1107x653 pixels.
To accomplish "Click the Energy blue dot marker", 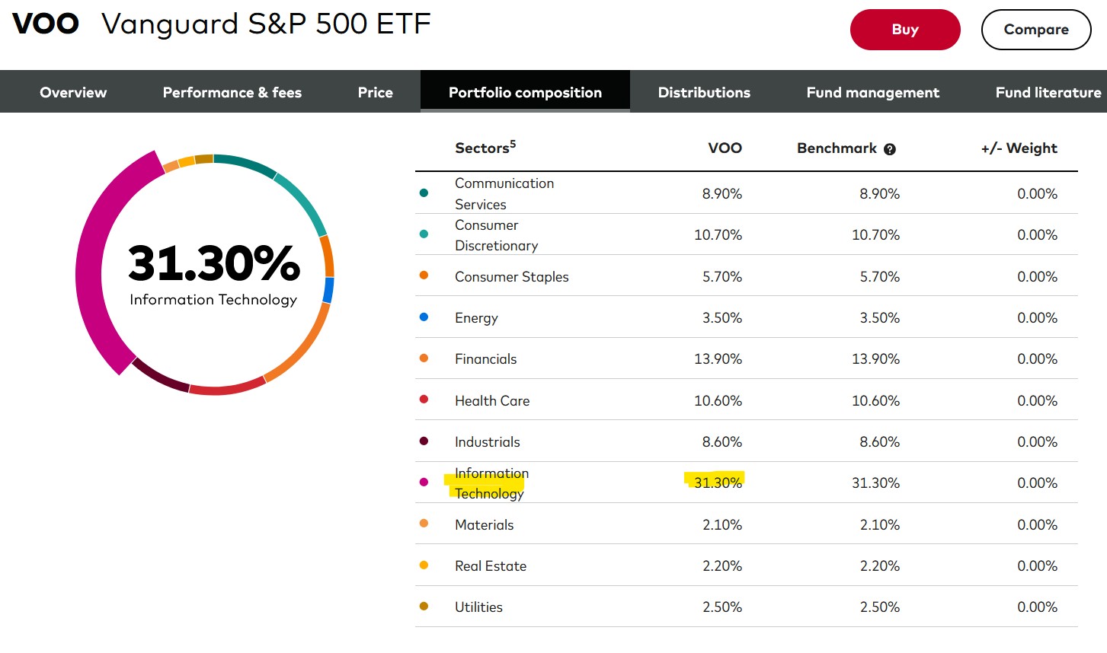I will tap(424, 317).
